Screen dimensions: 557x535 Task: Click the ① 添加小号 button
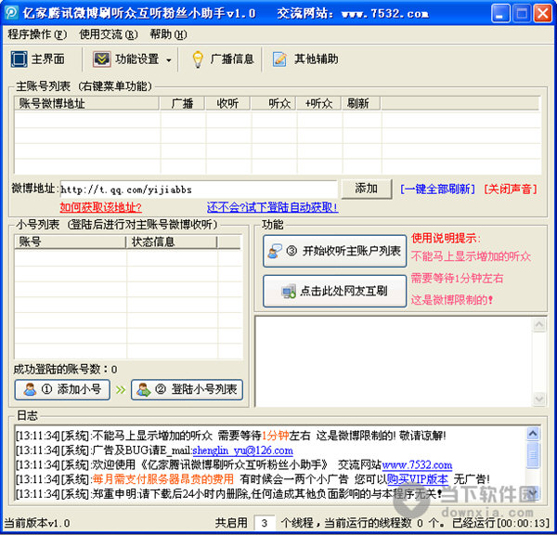pos(62,389)
